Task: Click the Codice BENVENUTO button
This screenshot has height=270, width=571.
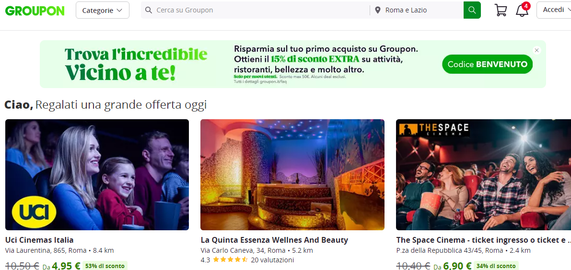Action: tap(487, 64)
